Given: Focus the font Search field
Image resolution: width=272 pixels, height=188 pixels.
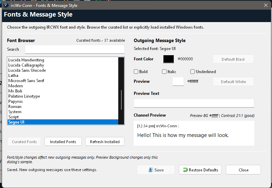Looking at the screenshot, I should pyautogui.click(x=75, y=49).
